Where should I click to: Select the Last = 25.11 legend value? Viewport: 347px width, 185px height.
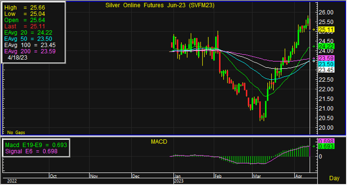tap(25, 27)
